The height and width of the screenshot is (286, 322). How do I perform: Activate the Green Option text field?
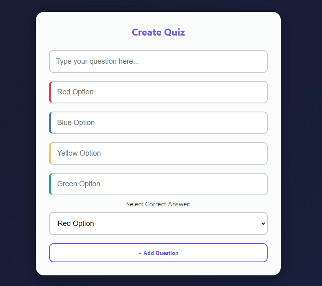point(159,184)
